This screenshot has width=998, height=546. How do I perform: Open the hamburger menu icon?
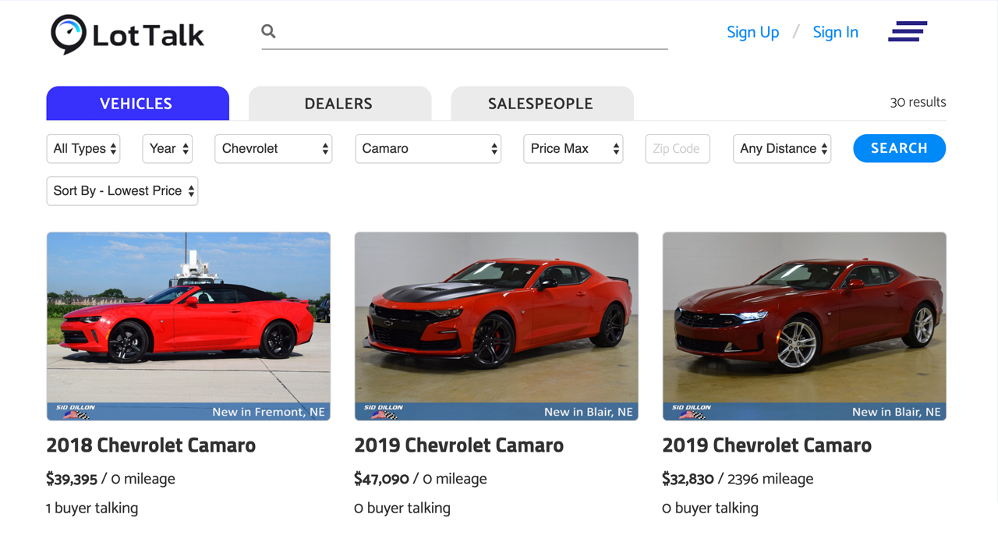[908, 31]
